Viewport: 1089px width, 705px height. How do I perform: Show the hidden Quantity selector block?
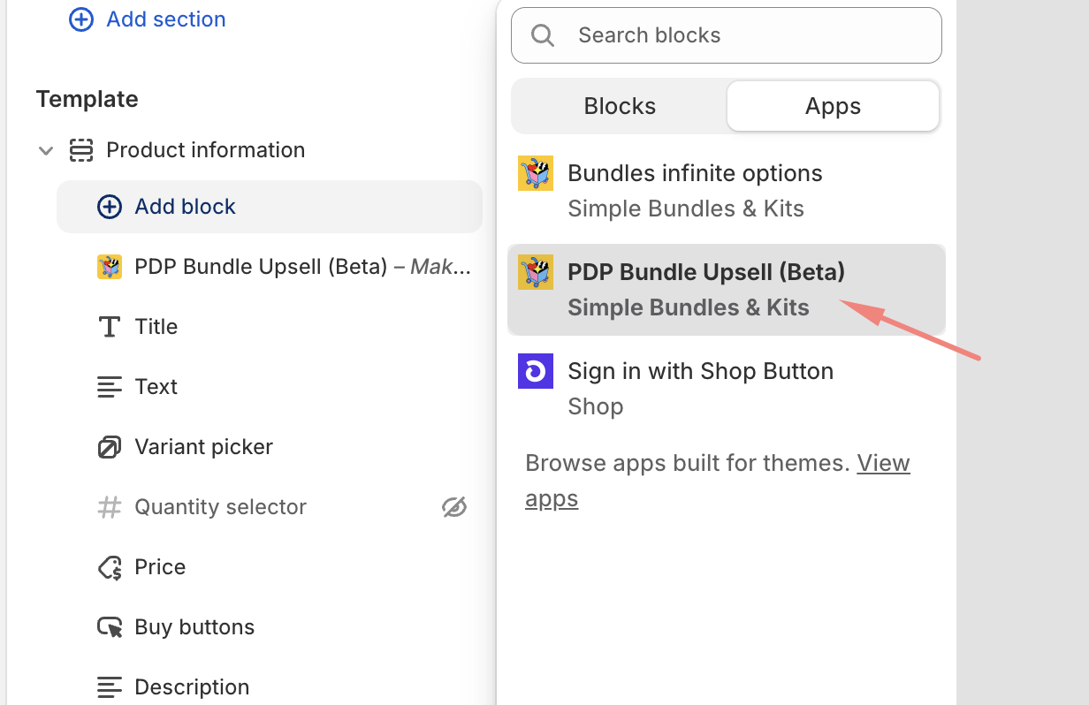454,507
